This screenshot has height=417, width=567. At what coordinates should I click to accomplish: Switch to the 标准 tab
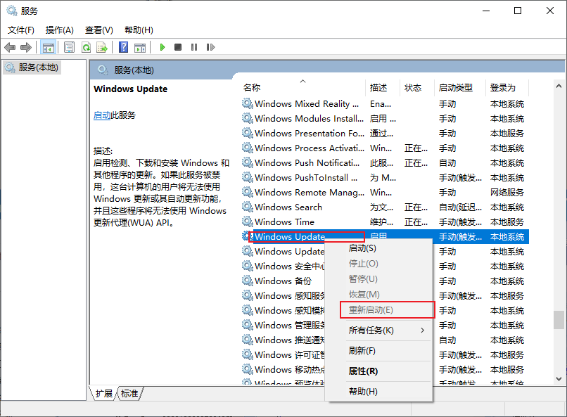[x=128, y=394]
